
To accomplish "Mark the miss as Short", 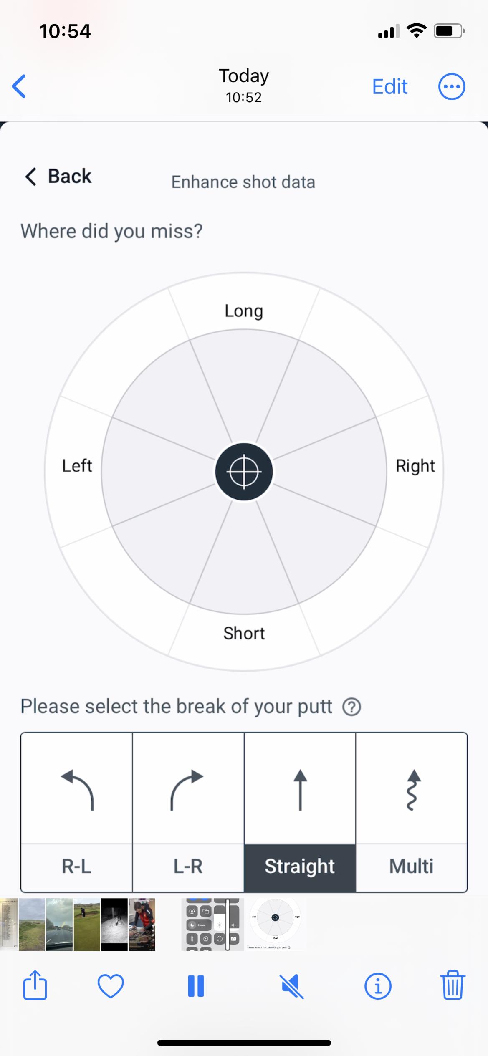I will point(244,633).
